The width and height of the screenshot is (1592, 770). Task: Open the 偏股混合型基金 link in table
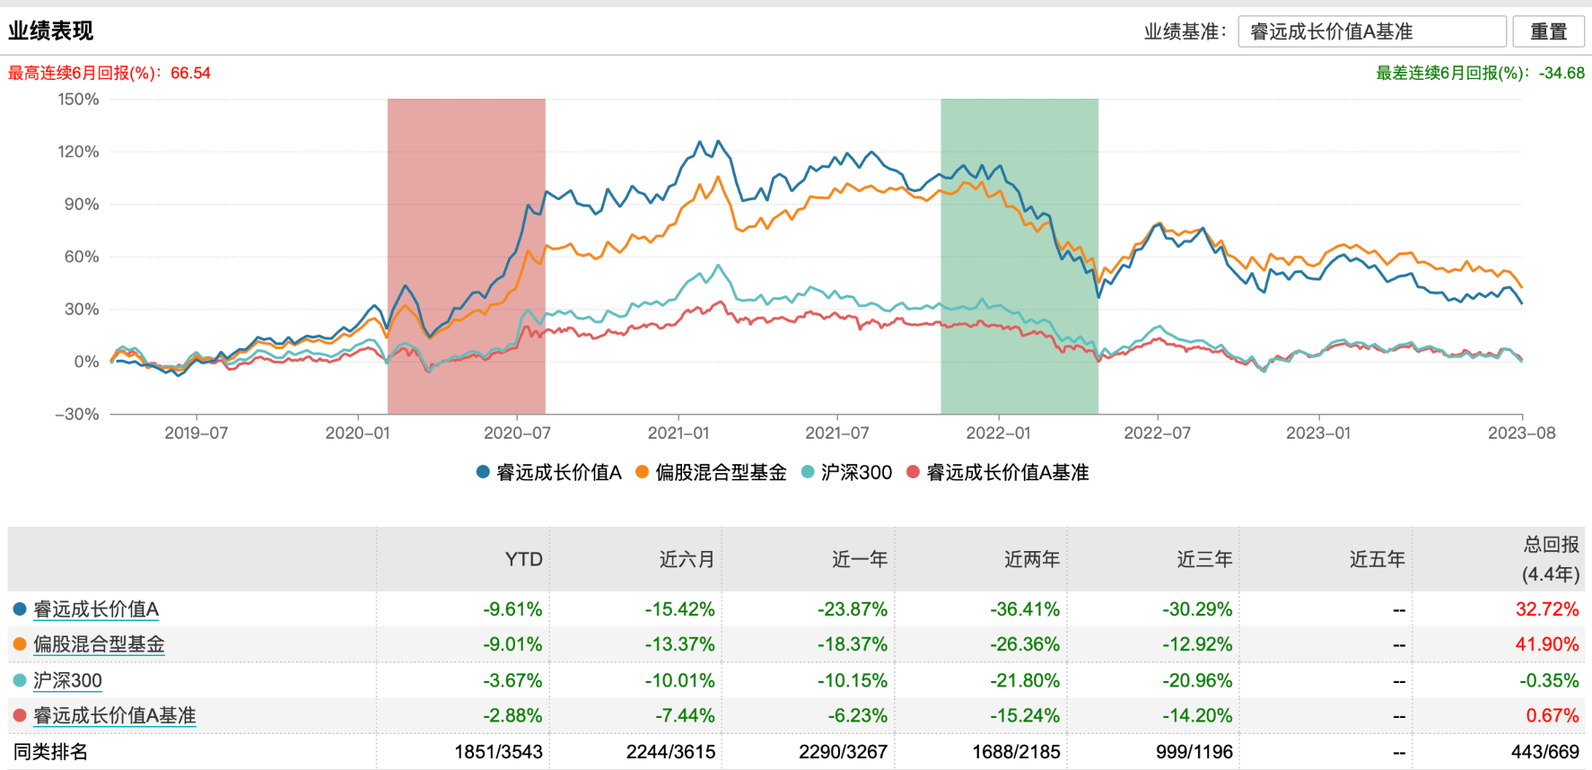tap(99, 644)
